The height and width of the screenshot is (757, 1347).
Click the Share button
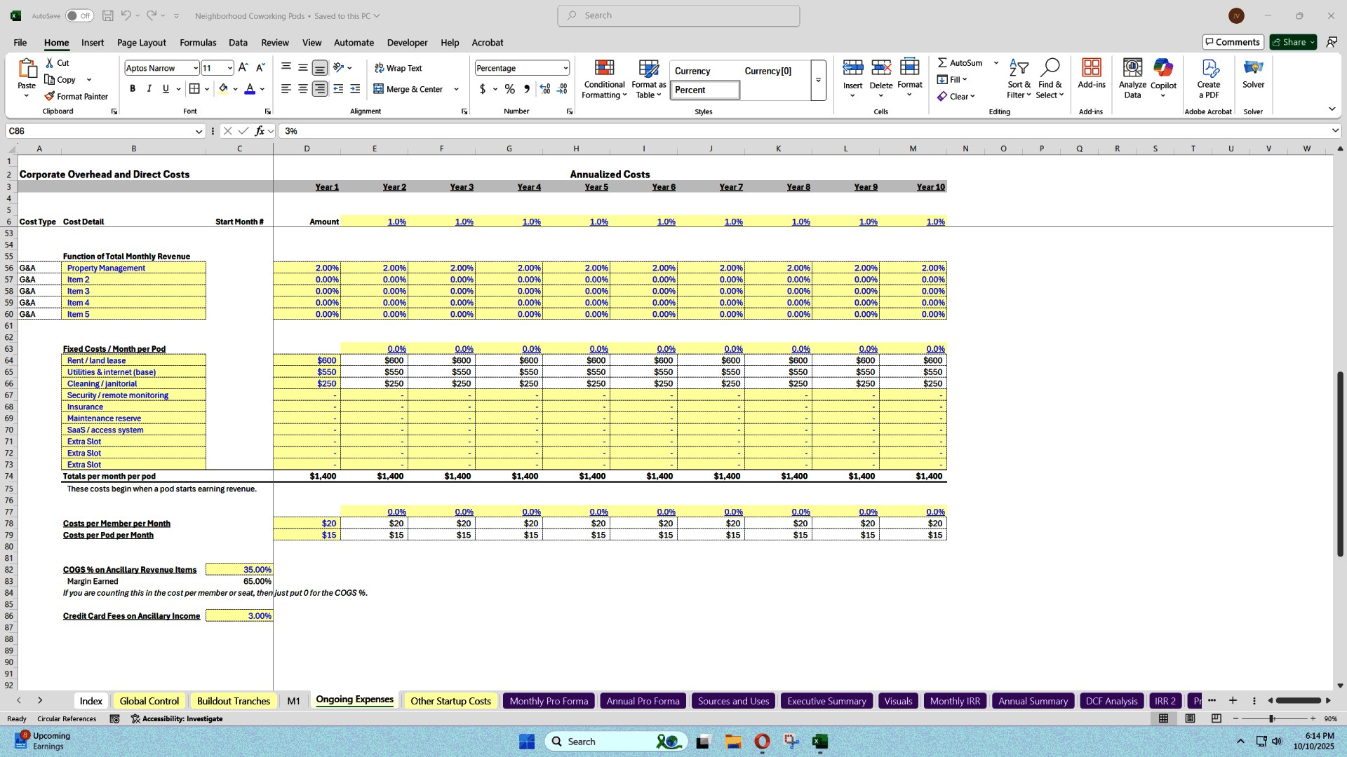point(1293,42)
